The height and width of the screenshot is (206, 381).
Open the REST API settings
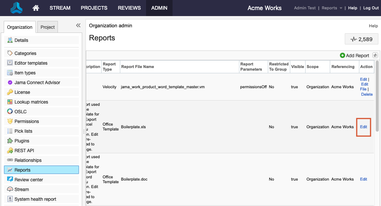tap(24, 151)
